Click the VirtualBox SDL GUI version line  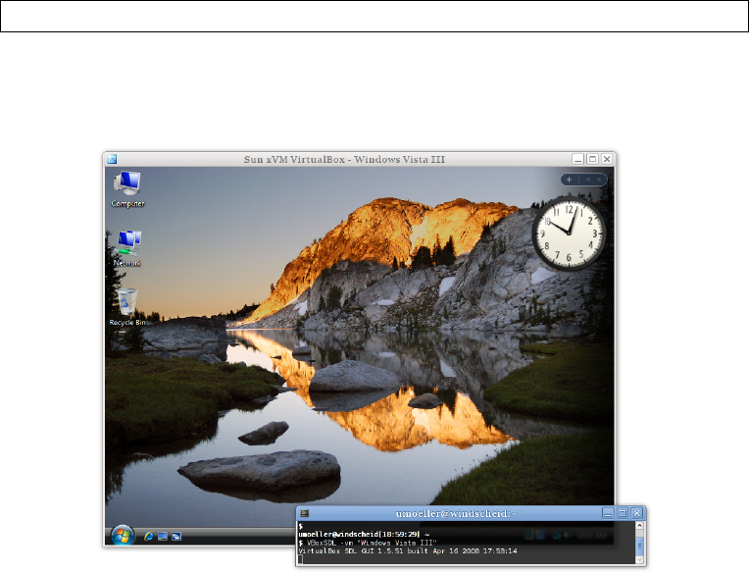tap(408, 551)
